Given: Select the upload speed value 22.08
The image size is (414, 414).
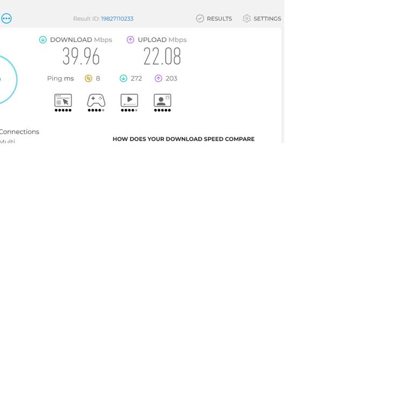Looking at the screenshot, I should coord(162,56).
